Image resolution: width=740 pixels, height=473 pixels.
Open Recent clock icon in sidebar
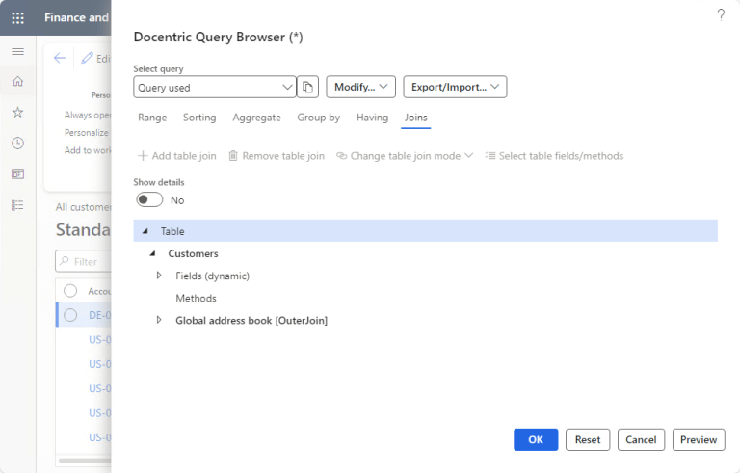[17, 143]
